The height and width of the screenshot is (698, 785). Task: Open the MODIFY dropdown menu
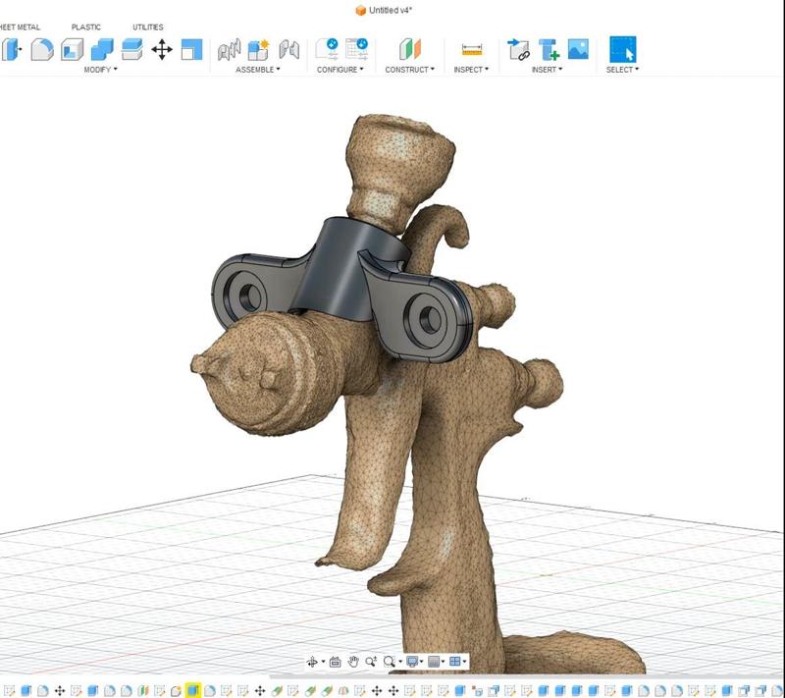[x=100, y=70]
